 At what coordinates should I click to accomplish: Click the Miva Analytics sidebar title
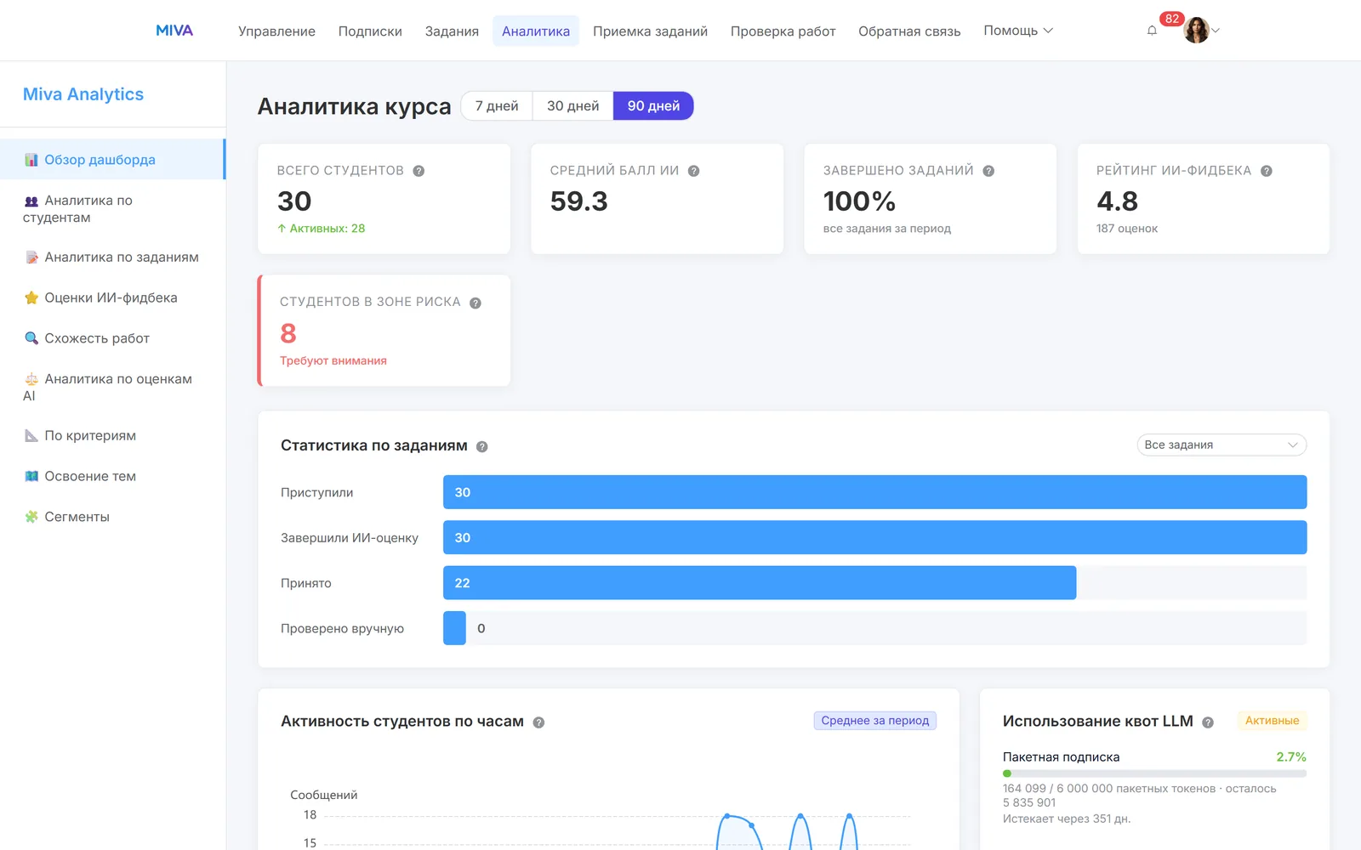pyautogui.click(x=83, y=94)
